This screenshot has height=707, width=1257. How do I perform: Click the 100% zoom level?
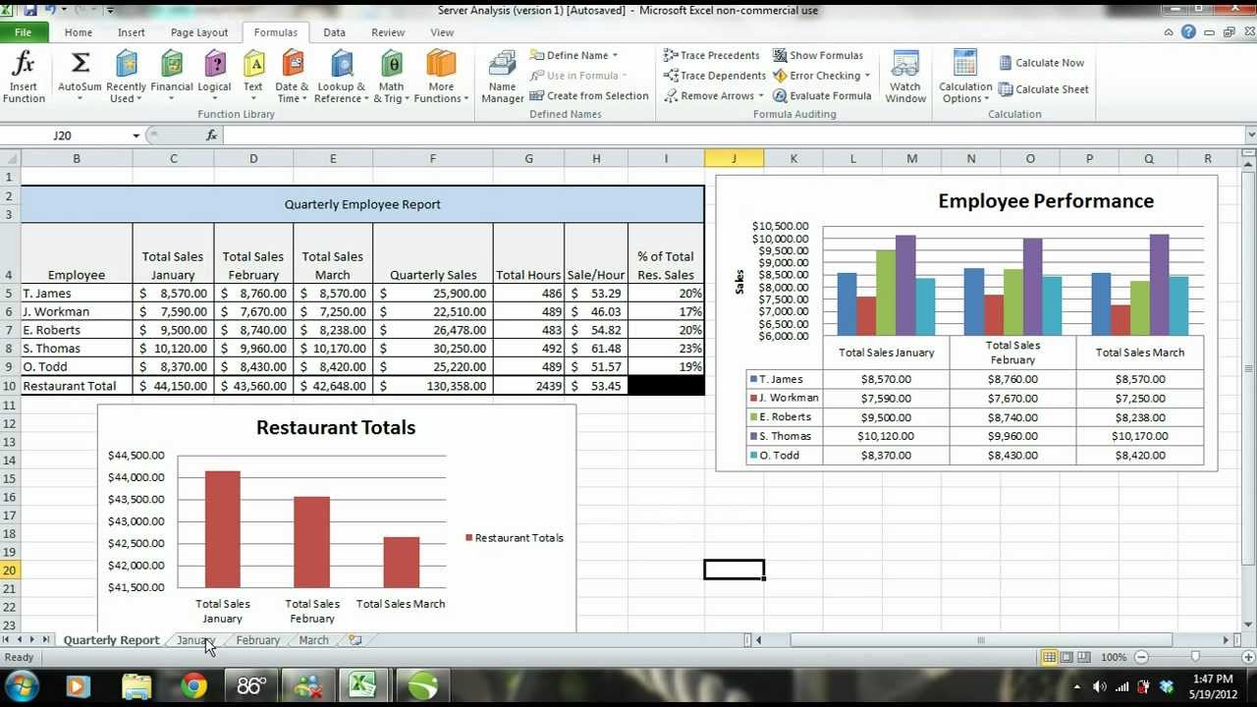pos(1114,657)
